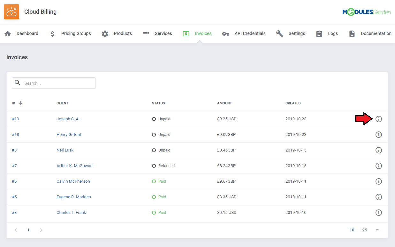Viewport: 395px width, 247px height.
Task: Open info for Neil Lusk's invoice
Action: [x=379, y=150]
